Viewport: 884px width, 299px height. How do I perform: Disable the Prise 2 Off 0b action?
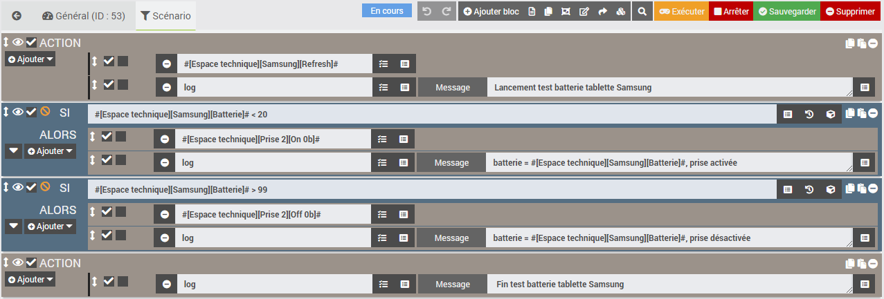pyautogui.click(x=107, y=212)
